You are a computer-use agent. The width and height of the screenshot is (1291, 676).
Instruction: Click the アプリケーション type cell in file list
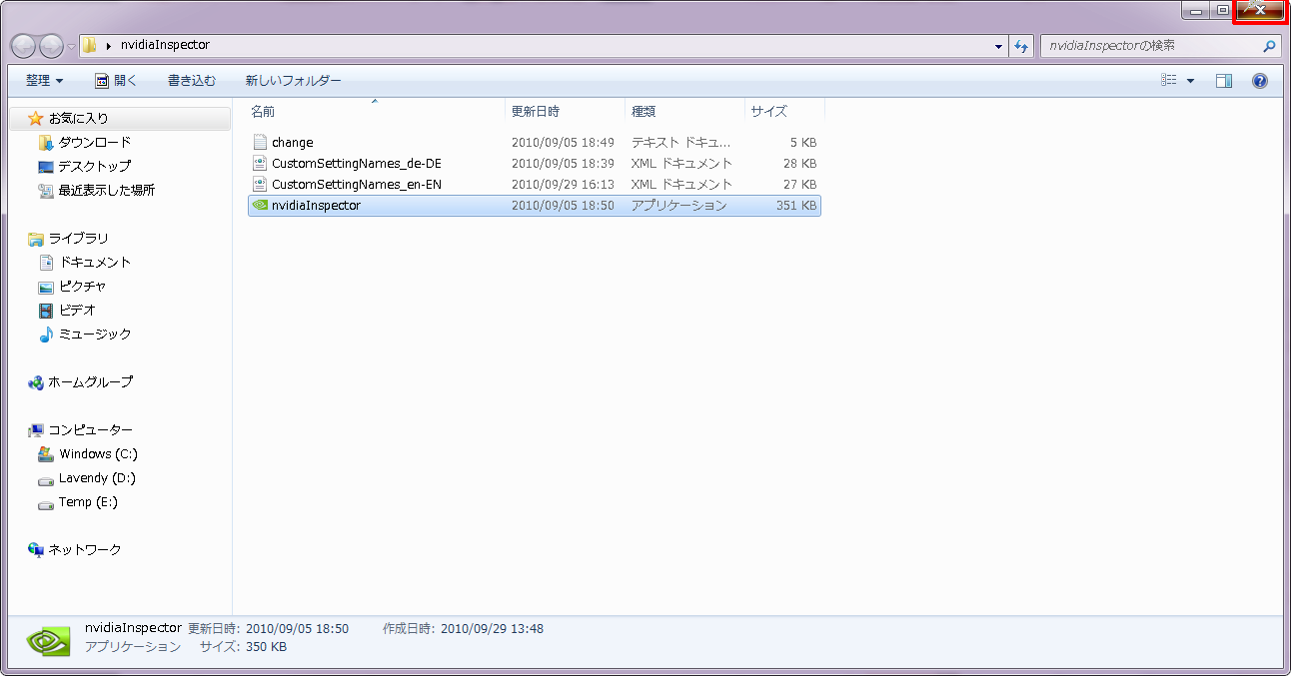coord(679,206)
